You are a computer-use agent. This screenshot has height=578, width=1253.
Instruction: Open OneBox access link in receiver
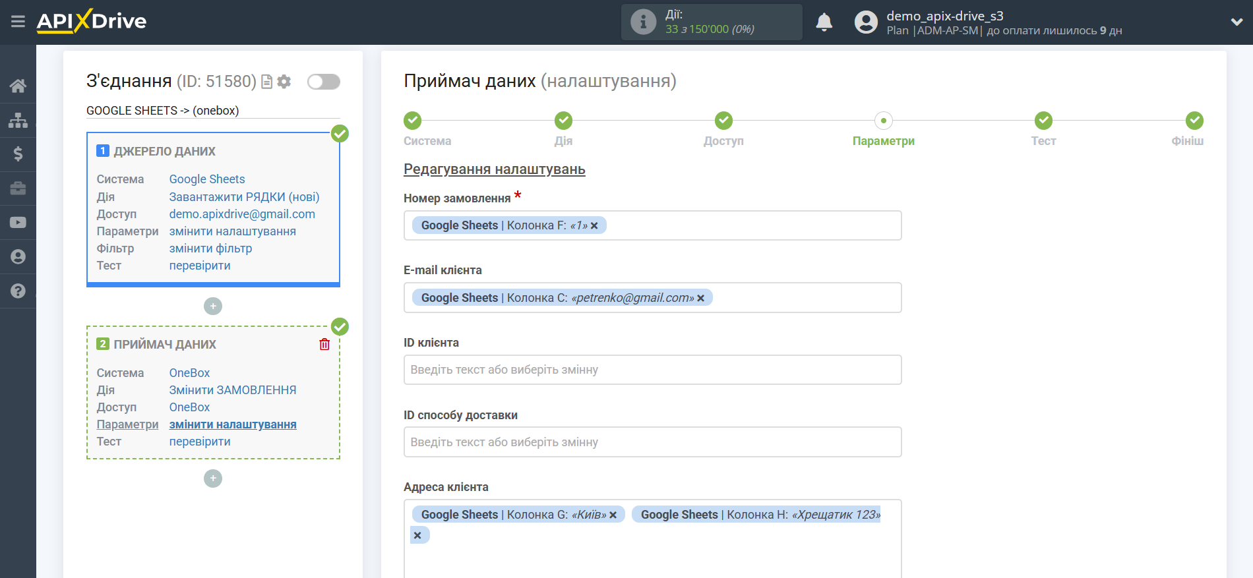pyautogui.click(x=189, y=407)
